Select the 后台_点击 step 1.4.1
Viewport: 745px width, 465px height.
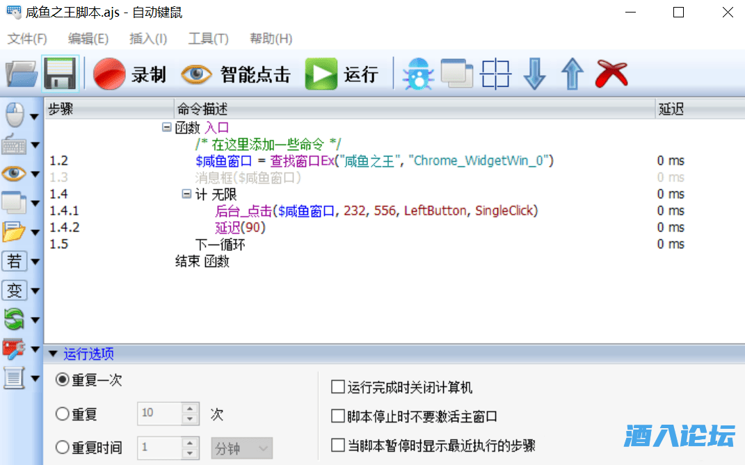[376, 211]
